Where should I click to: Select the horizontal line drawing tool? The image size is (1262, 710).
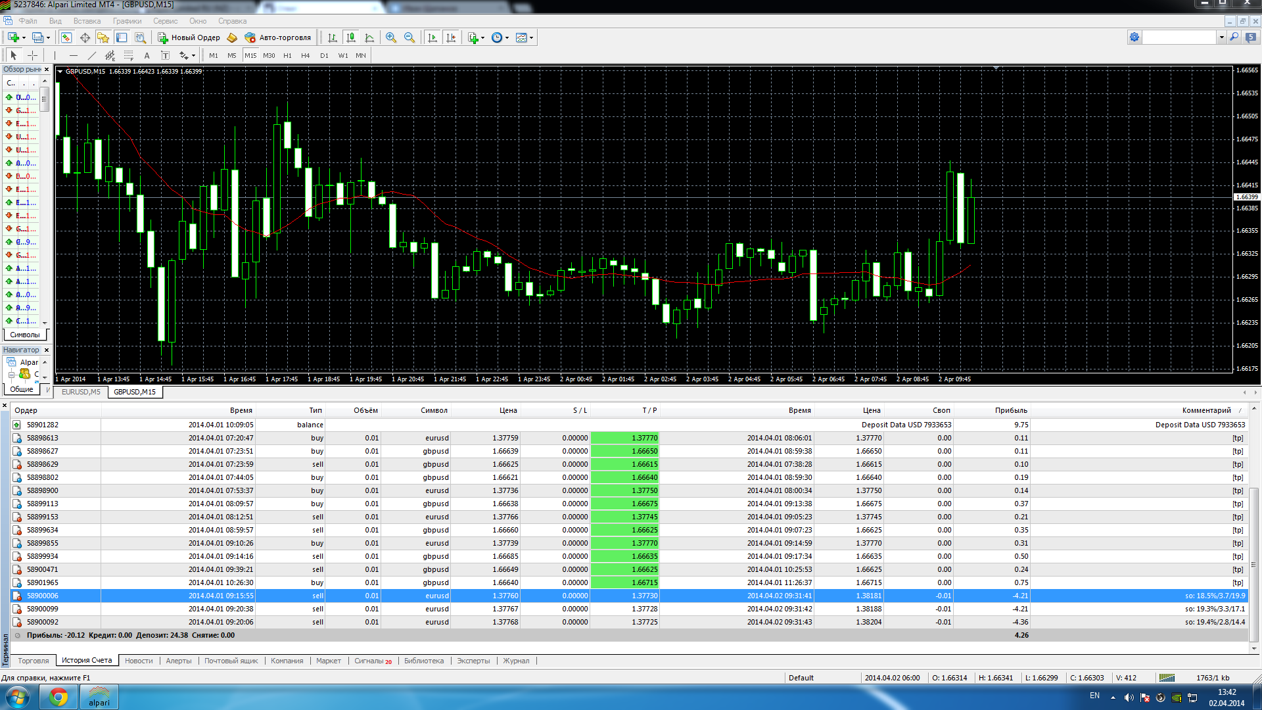click(74, 56)
